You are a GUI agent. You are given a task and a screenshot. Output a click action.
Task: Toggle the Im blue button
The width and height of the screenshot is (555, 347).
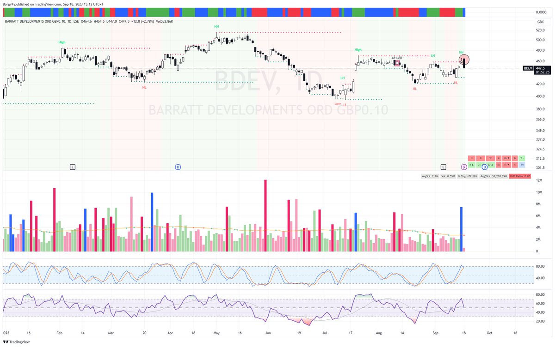coord(522,165)
